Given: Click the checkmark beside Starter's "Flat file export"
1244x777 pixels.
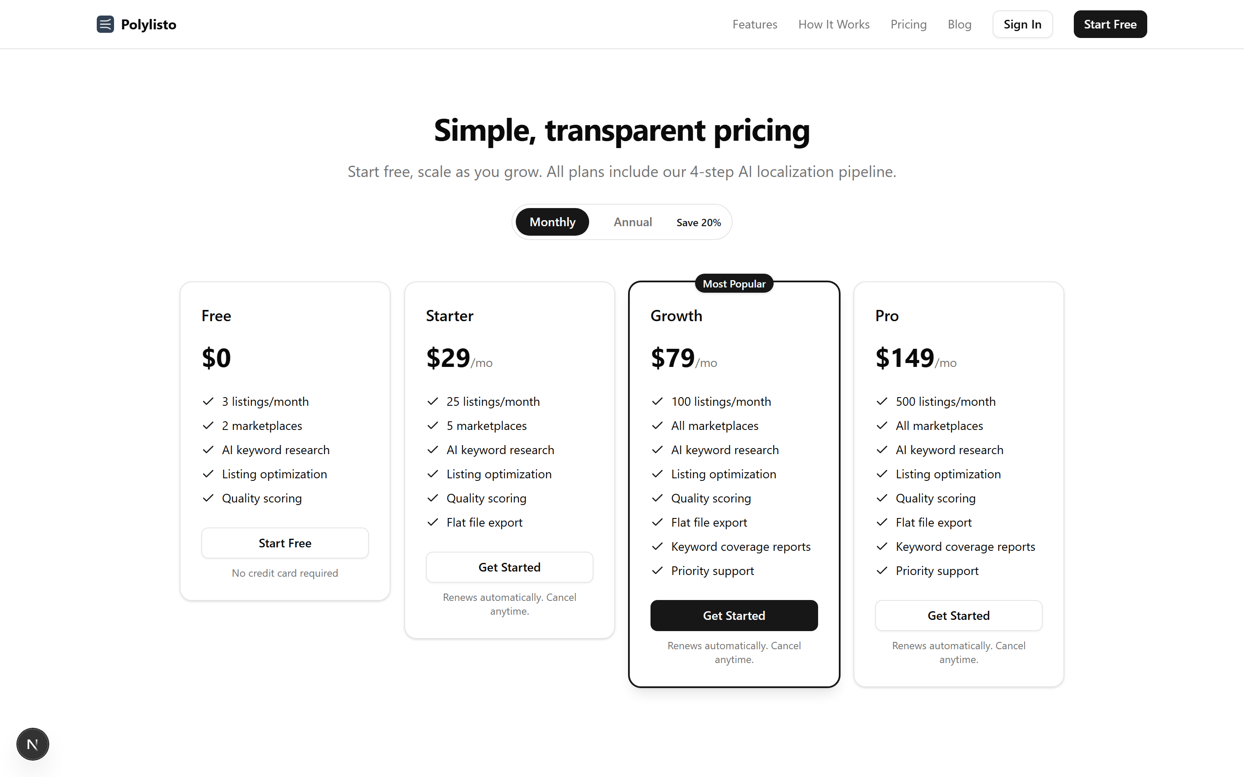Looking at the screenshot, I should [x=432, y=522].
